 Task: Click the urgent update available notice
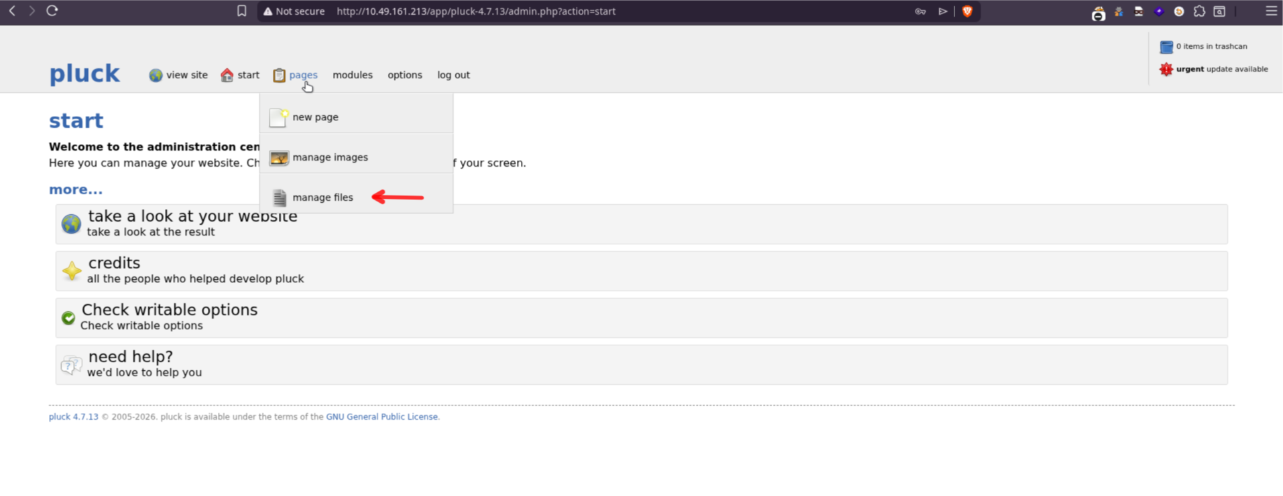pyautogui.click(x=1214, y=69)
